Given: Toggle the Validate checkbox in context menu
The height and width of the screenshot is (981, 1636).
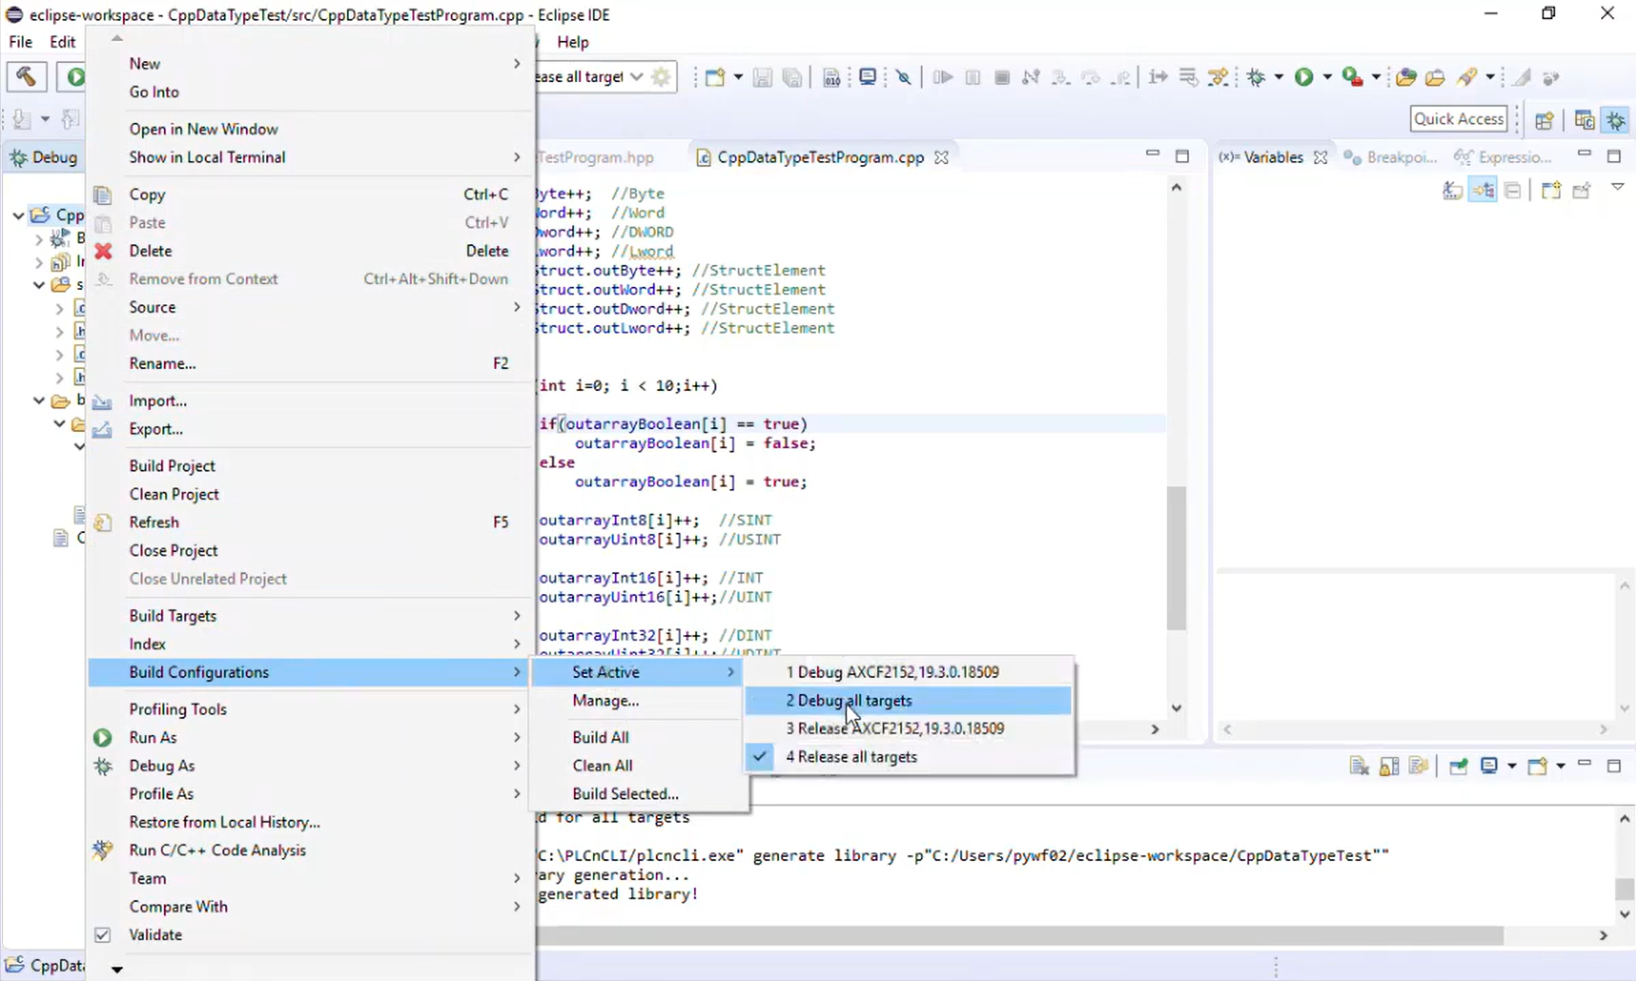Looking at the screenshot, I should (x=103, y=935).
